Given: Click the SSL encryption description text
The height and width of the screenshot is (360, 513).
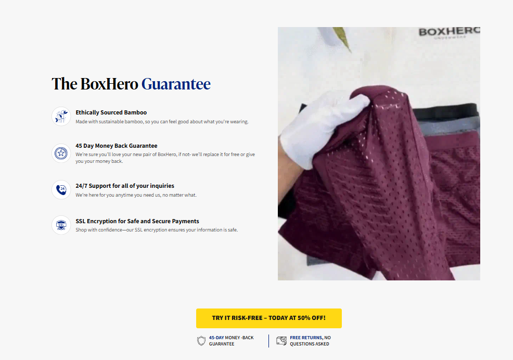Looking at the screenshot, I should 157,230.
